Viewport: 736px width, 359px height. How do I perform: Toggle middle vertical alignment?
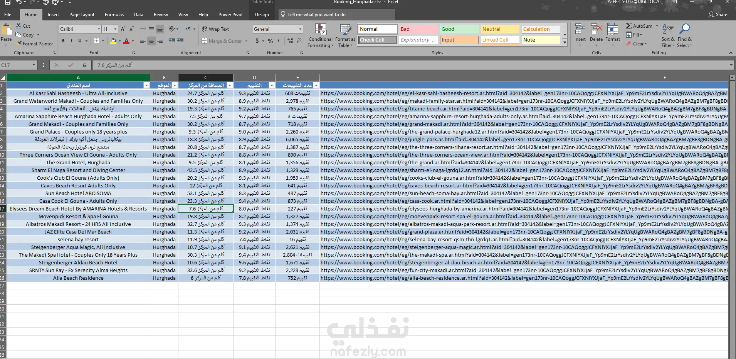(x=151, y=29)
